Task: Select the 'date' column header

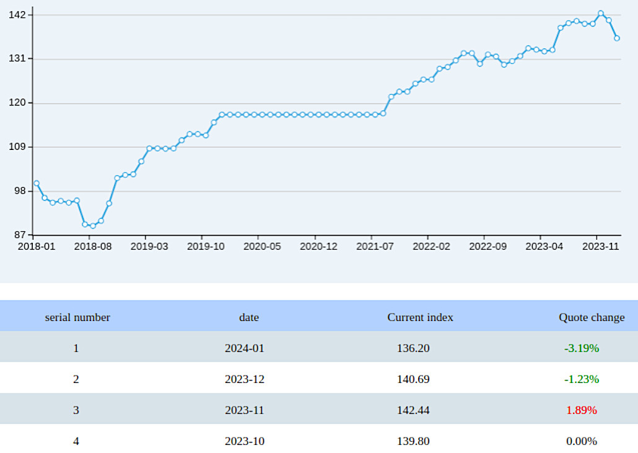Action: [x=249, y=317]
